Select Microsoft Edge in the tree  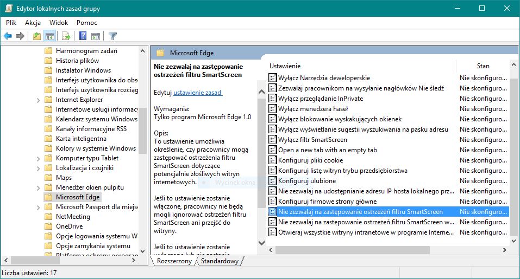pos(78,197)
